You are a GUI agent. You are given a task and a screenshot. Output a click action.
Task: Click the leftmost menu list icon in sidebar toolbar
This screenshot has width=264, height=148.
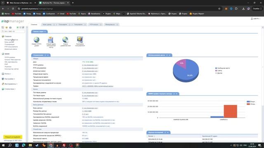pyautogui.click(x=3, y=28)
